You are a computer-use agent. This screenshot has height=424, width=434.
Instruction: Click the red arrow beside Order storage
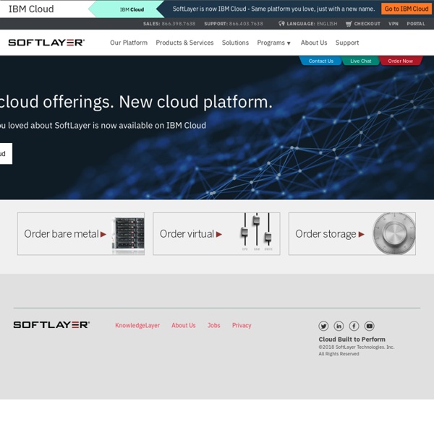361,234
